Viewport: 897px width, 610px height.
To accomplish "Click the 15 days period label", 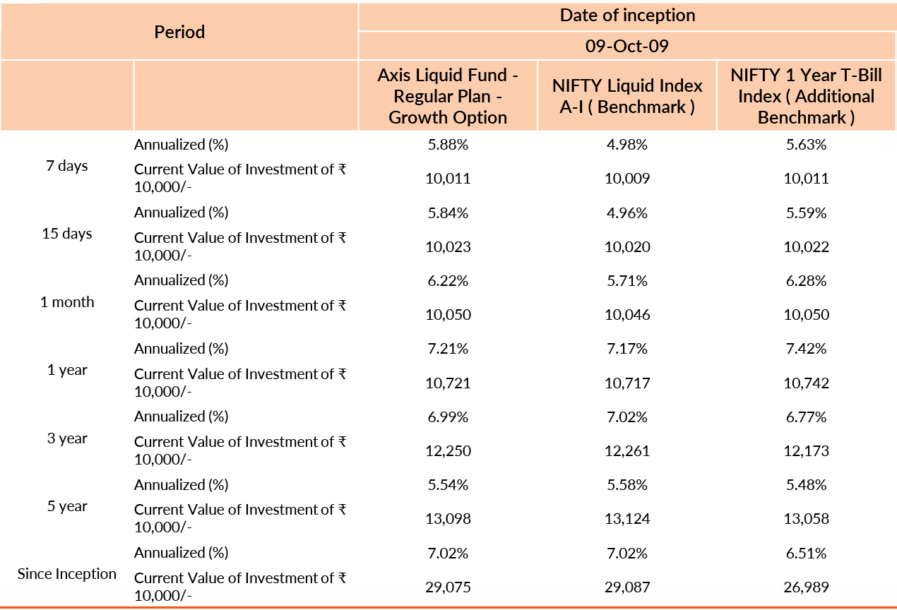I will click(x=67, y=234).
